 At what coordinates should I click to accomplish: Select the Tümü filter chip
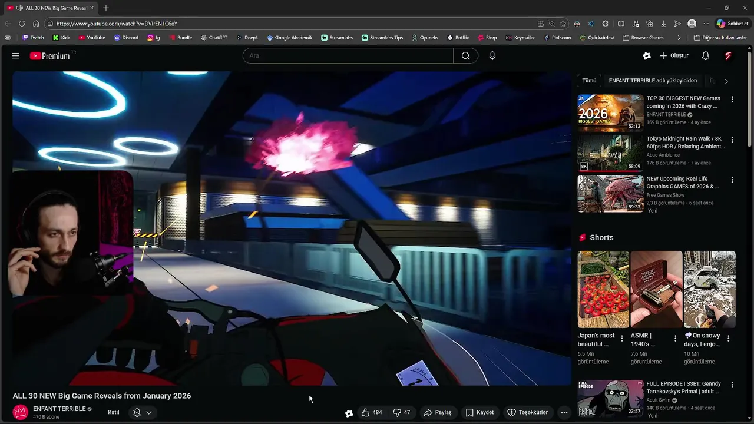(x=589, y=81)
